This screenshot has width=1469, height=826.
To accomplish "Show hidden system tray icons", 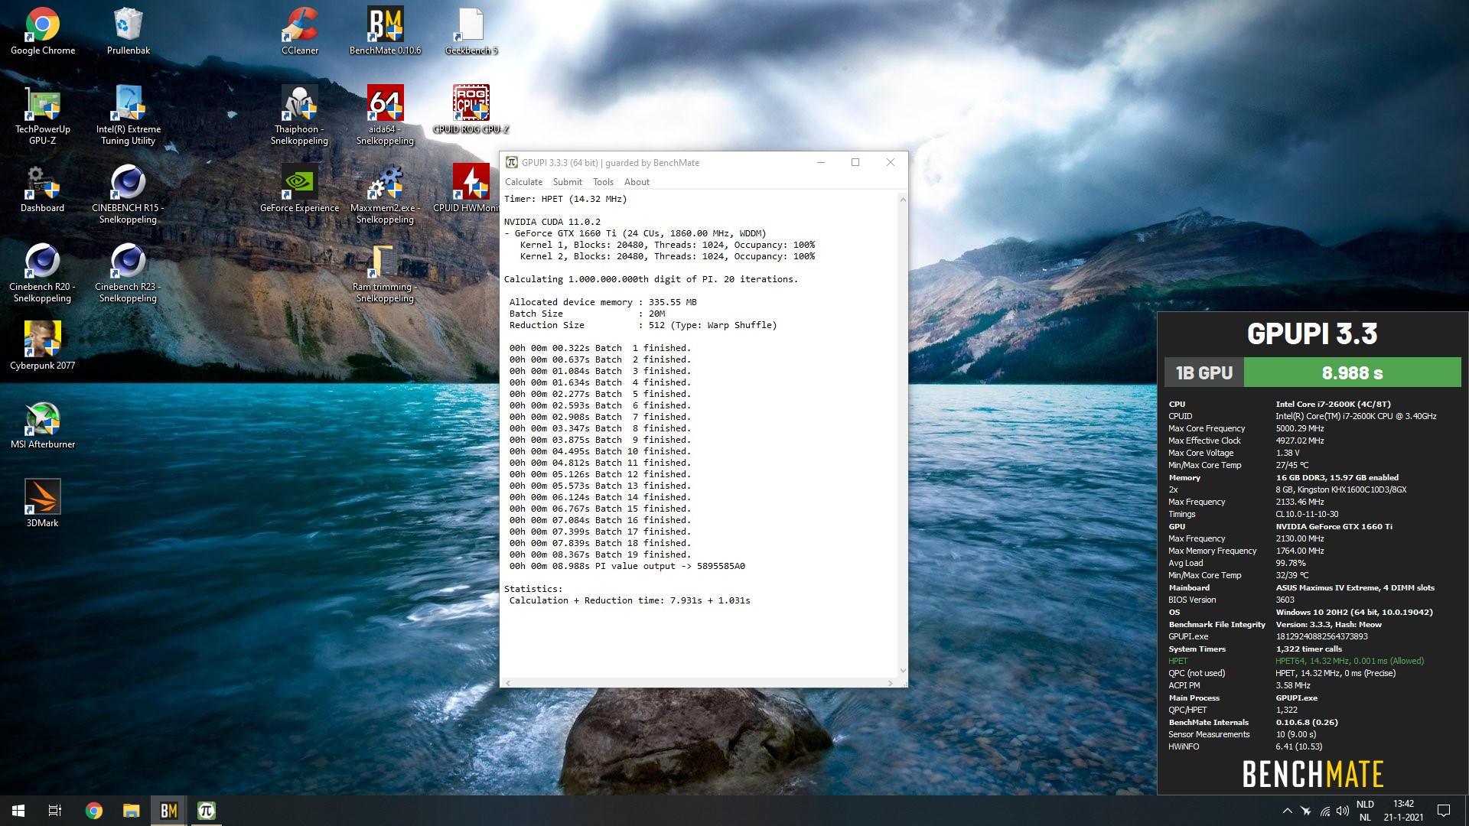I will tap(1287, 811).
